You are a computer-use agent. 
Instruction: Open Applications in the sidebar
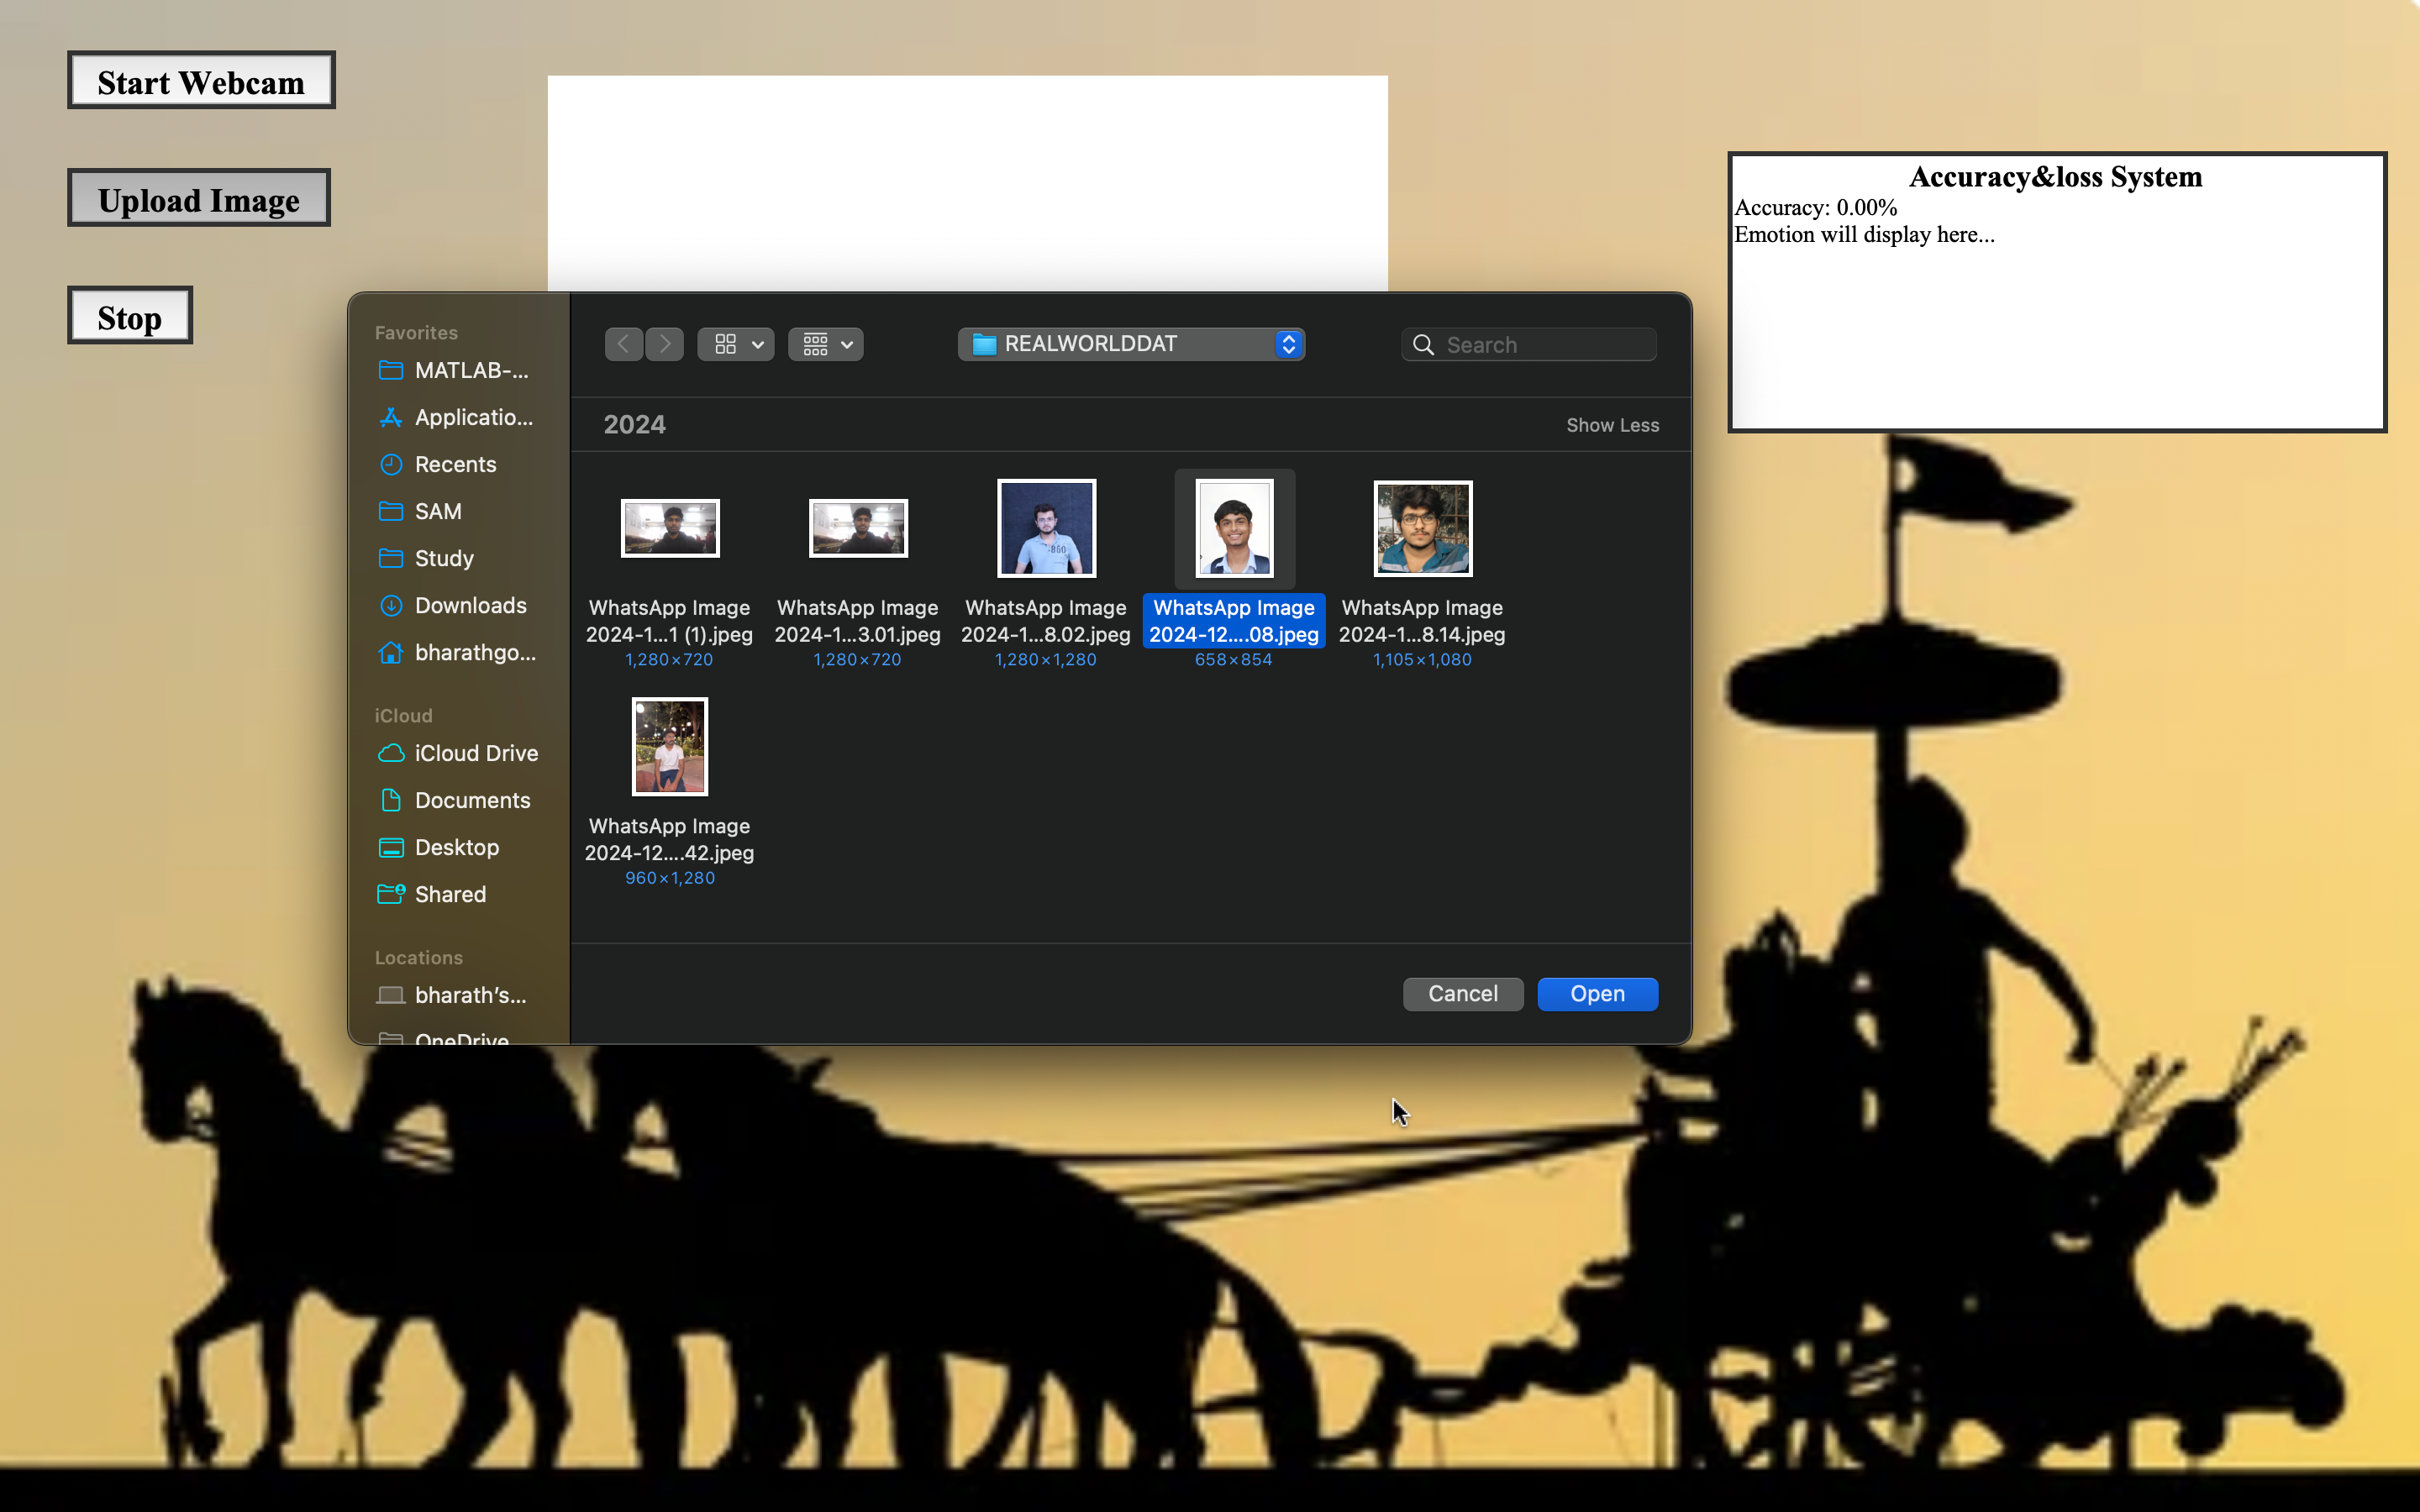pyautogui.click(x=458, y=417)
